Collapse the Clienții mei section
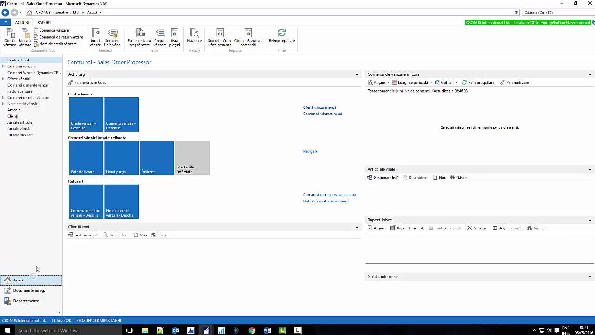This screenshot has height=335, width=595. pyautogui.click(x=357, y=227)
